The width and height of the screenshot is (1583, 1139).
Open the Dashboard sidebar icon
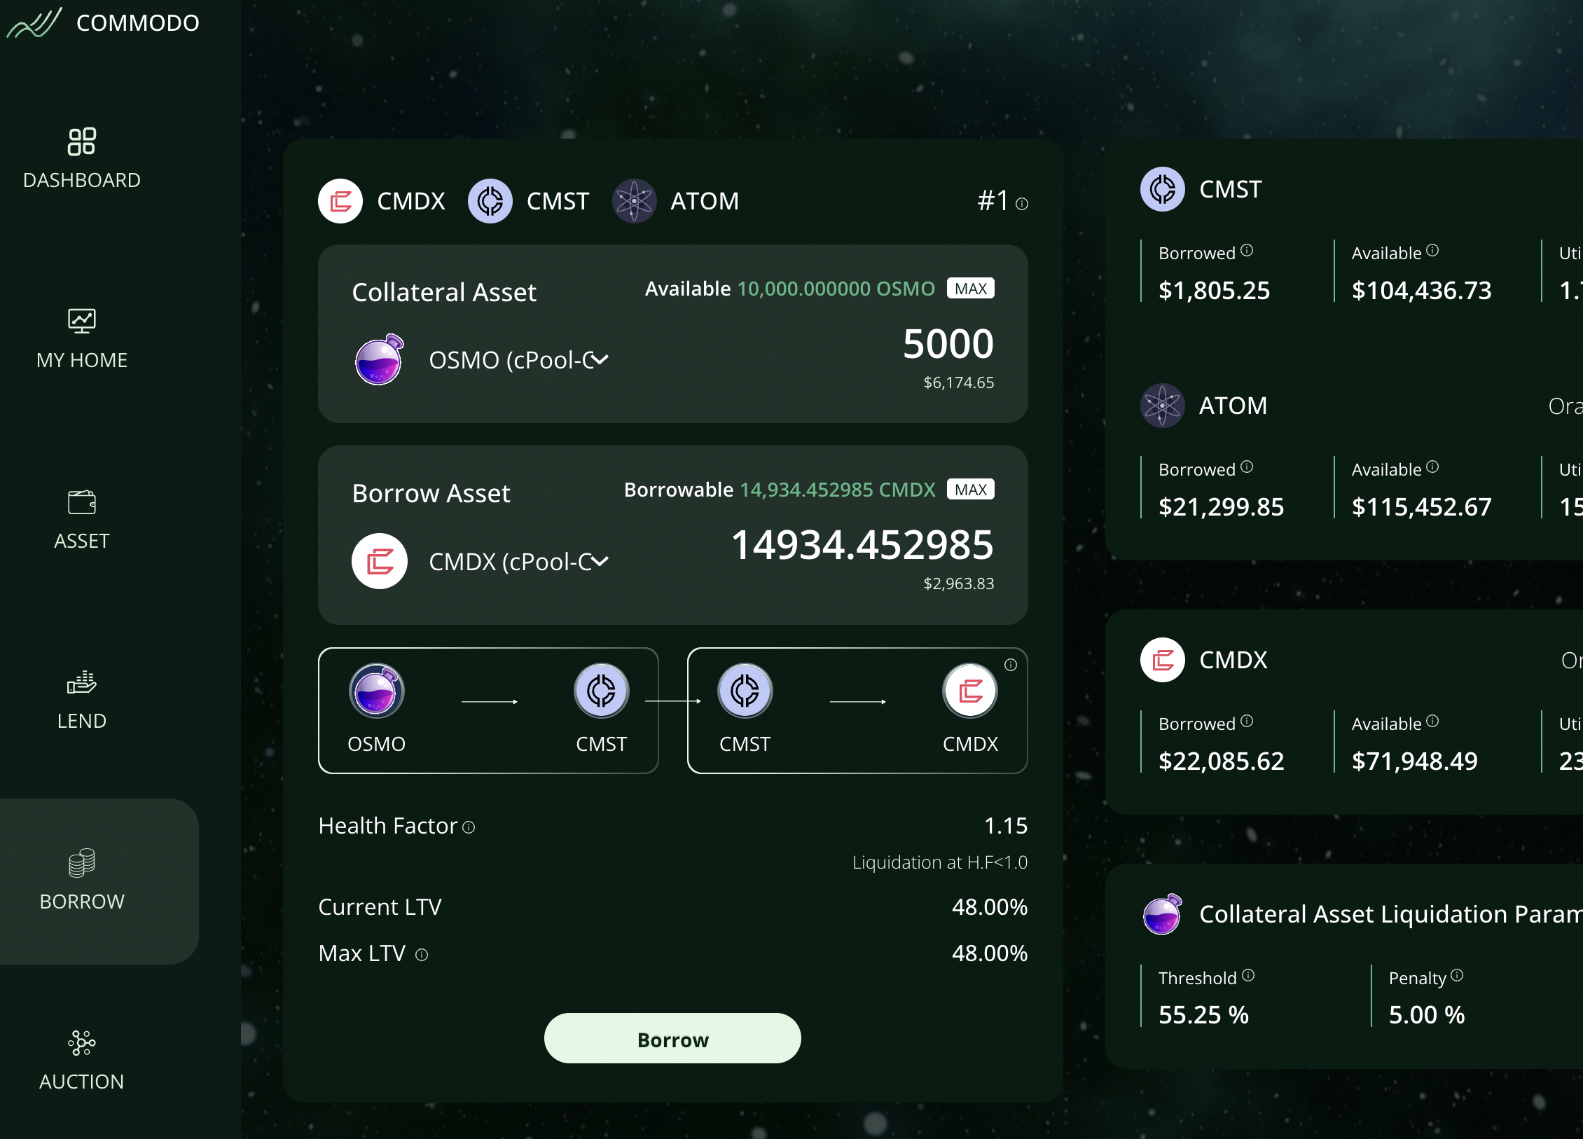82,141
